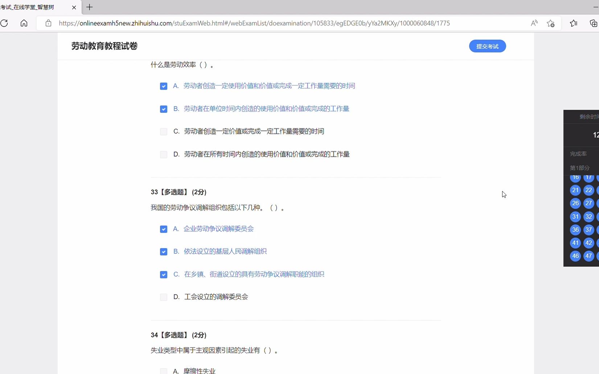Uncheck option A 劳动者创造一定使用价值和价值
Image resolution: width=599 pixels, height=374 pixels.
click(164, 86)
